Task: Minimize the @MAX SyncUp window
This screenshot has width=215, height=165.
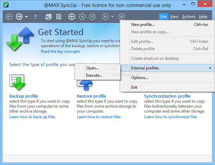Action: click(184, 4)
